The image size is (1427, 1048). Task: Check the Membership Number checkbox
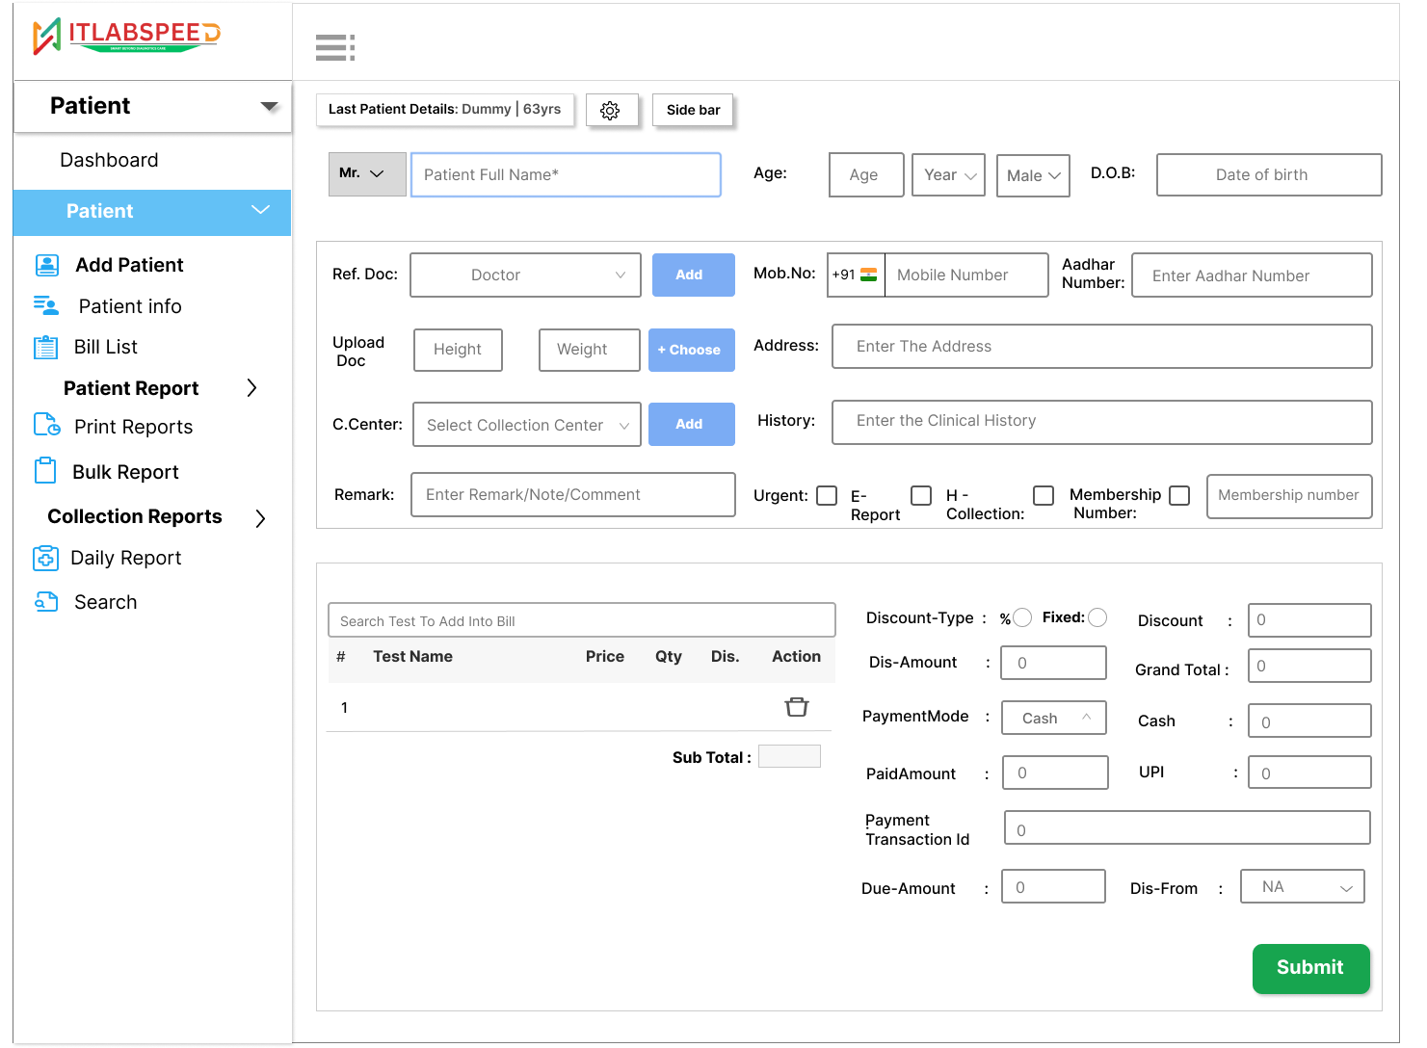(1179, 495)
